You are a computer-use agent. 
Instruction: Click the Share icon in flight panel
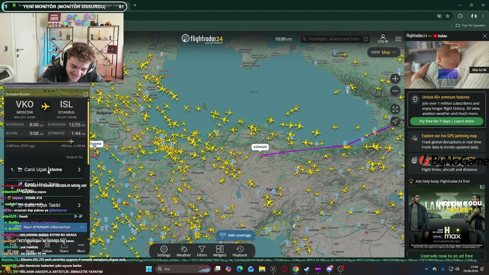coord(64,247)
